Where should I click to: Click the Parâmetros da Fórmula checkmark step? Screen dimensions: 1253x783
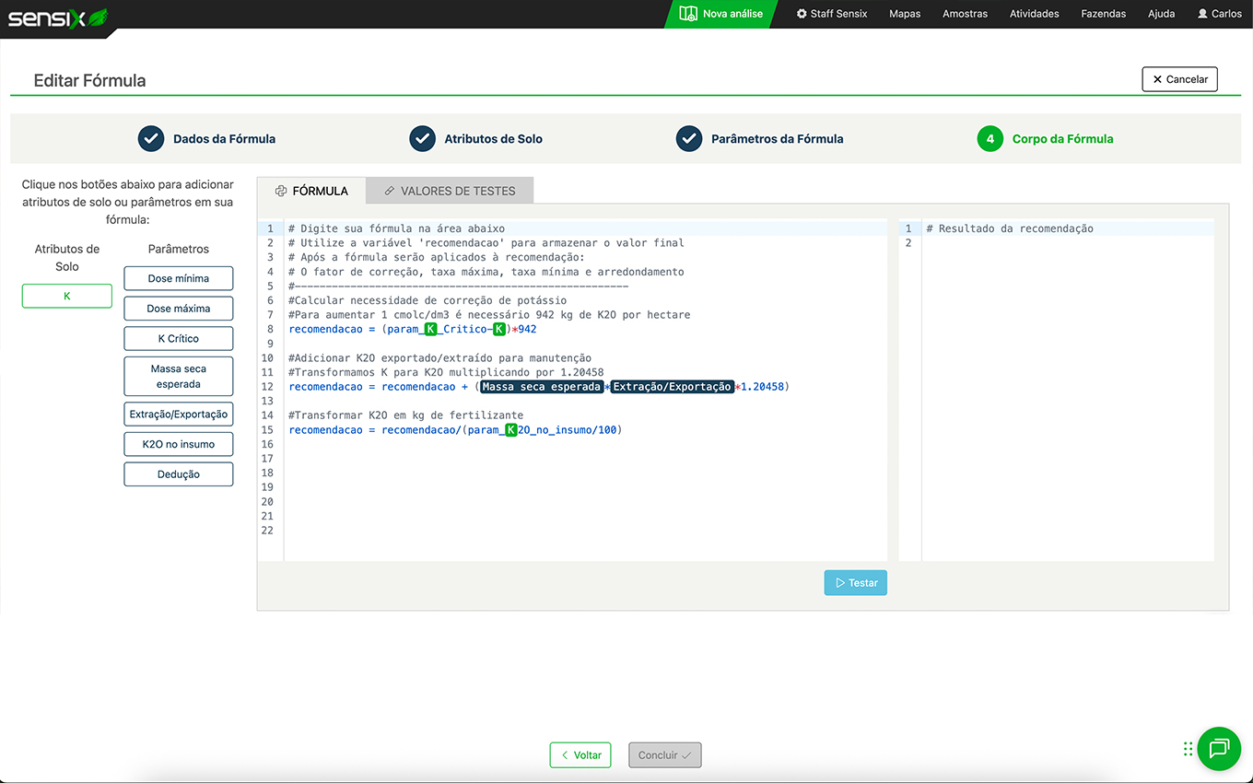coord(689,139)
